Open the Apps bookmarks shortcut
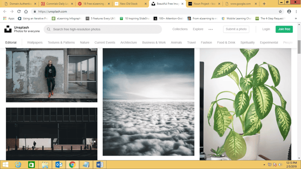301x169 pixels. 9,19
